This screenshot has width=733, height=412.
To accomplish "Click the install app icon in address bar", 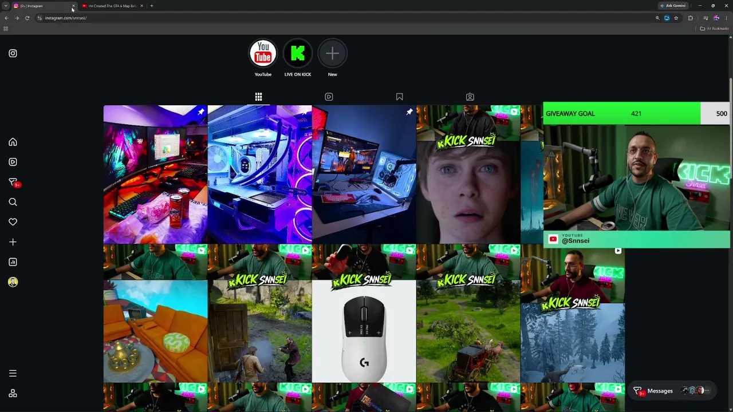I will coord(667,18).
